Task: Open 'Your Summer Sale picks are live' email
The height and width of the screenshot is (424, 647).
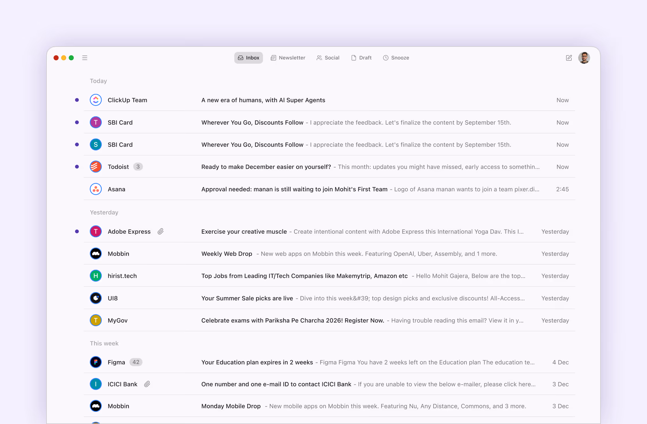Action: click(247, 298)
